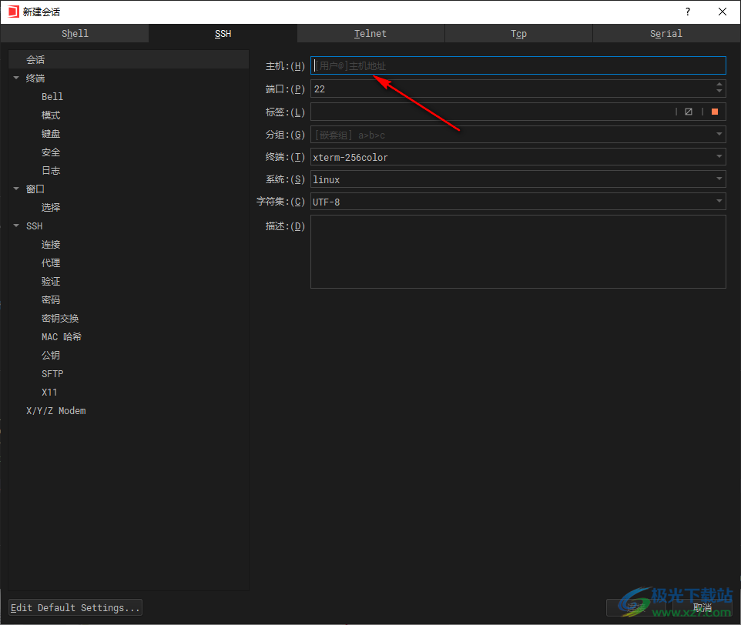Collapse the SSH tree node
741x625 pixels.
pos(16,226)
